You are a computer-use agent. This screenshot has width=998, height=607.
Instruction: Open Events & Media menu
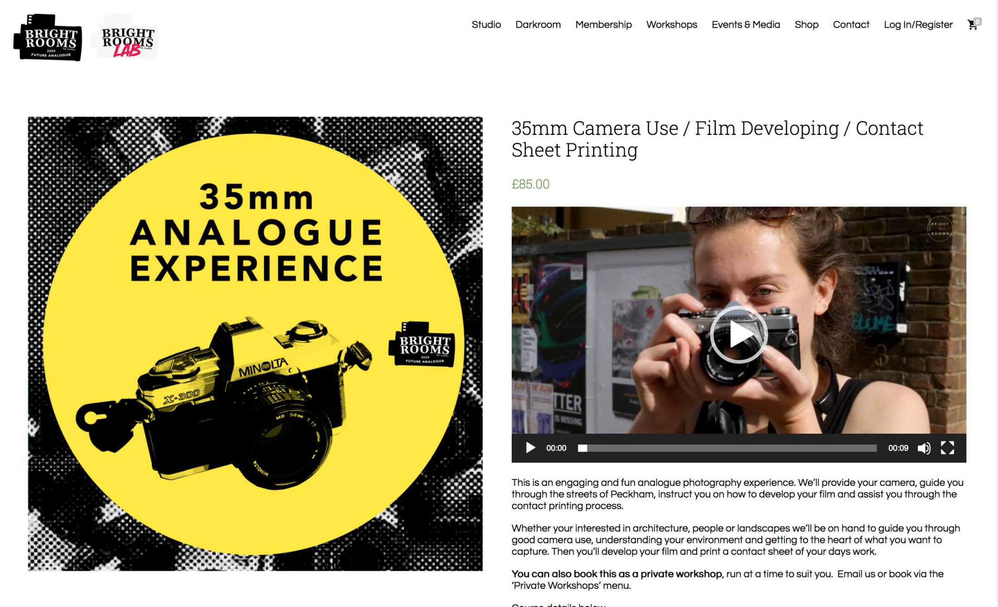(x=745, y=24)
